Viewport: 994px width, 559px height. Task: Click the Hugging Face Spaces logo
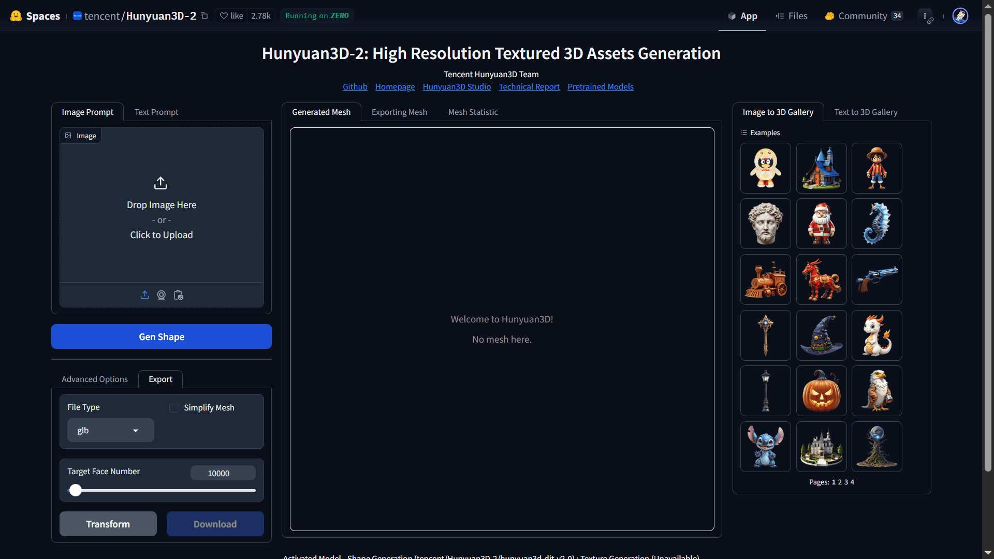click(16, 16)
